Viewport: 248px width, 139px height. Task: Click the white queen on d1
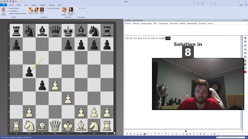tap(55, 126)
